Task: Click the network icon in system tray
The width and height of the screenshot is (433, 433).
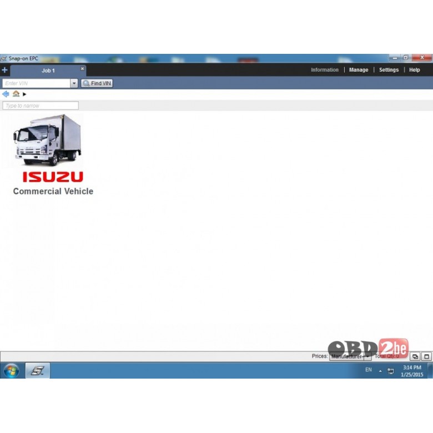Action: tap(390, 371)
